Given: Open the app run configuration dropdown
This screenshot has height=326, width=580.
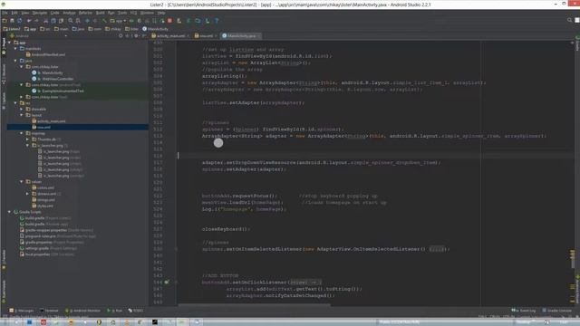Looking at the screenshot, I should click(119, 21).
